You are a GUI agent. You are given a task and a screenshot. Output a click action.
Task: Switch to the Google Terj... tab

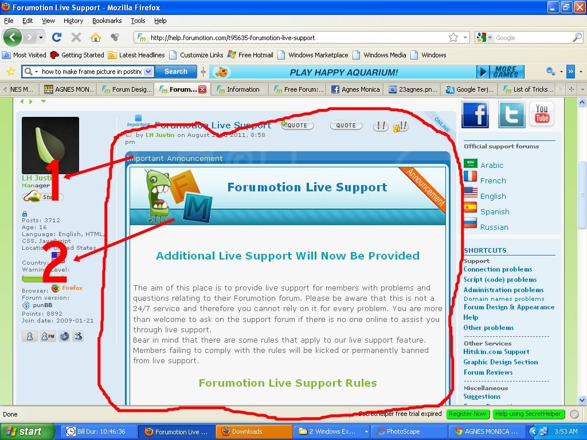[469, 89]
